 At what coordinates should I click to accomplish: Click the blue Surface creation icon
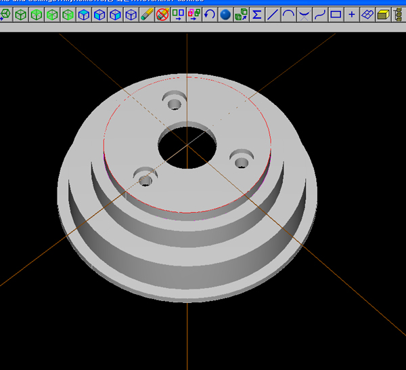point(367,14)
